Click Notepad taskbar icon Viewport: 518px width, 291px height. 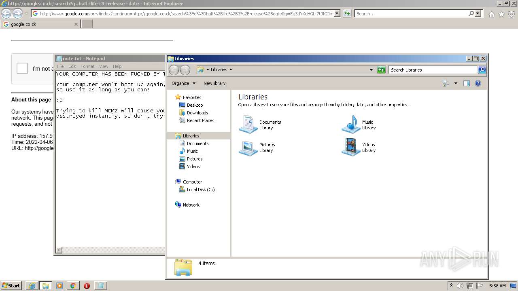tap(101, 286)
